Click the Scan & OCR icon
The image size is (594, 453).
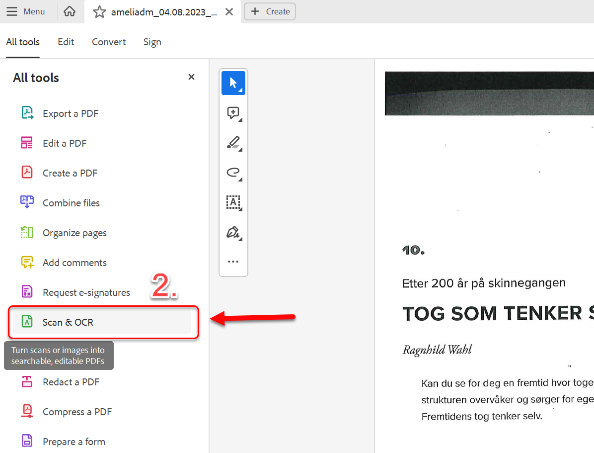(27, 322)
